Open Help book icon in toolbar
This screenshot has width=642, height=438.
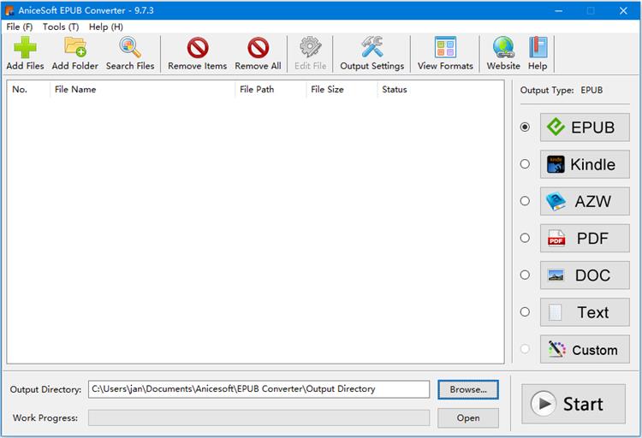pyautogui.click(x=538, y=47)
